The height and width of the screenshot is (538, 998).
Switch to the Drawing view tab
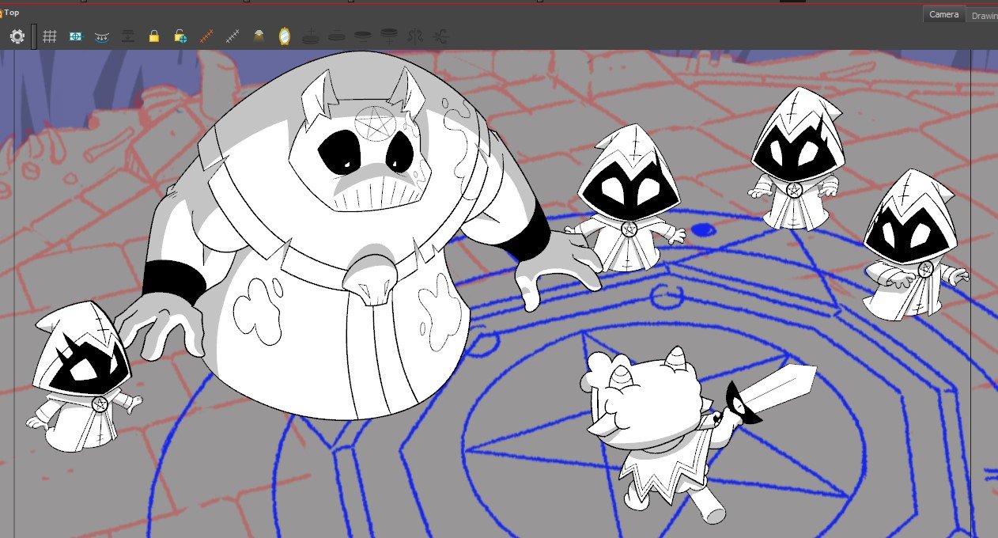pos(982,15)
